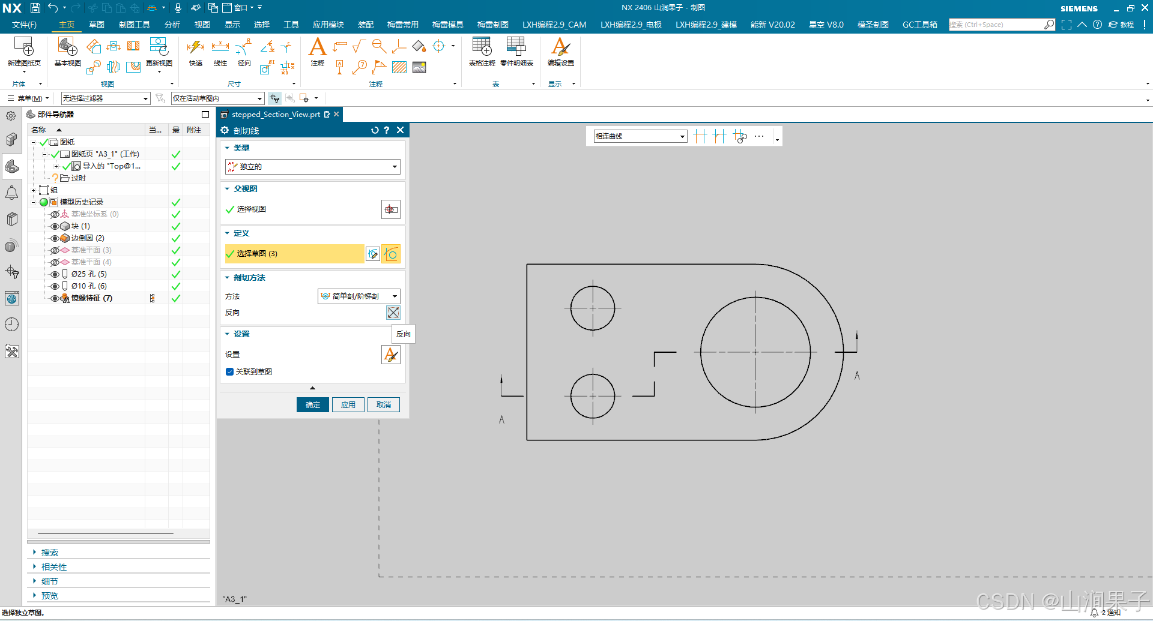Image resolution: width=1153 pixels, height=621 pixels.
Task: Collapse the 剖切方法 section
Action: point(228,278)
